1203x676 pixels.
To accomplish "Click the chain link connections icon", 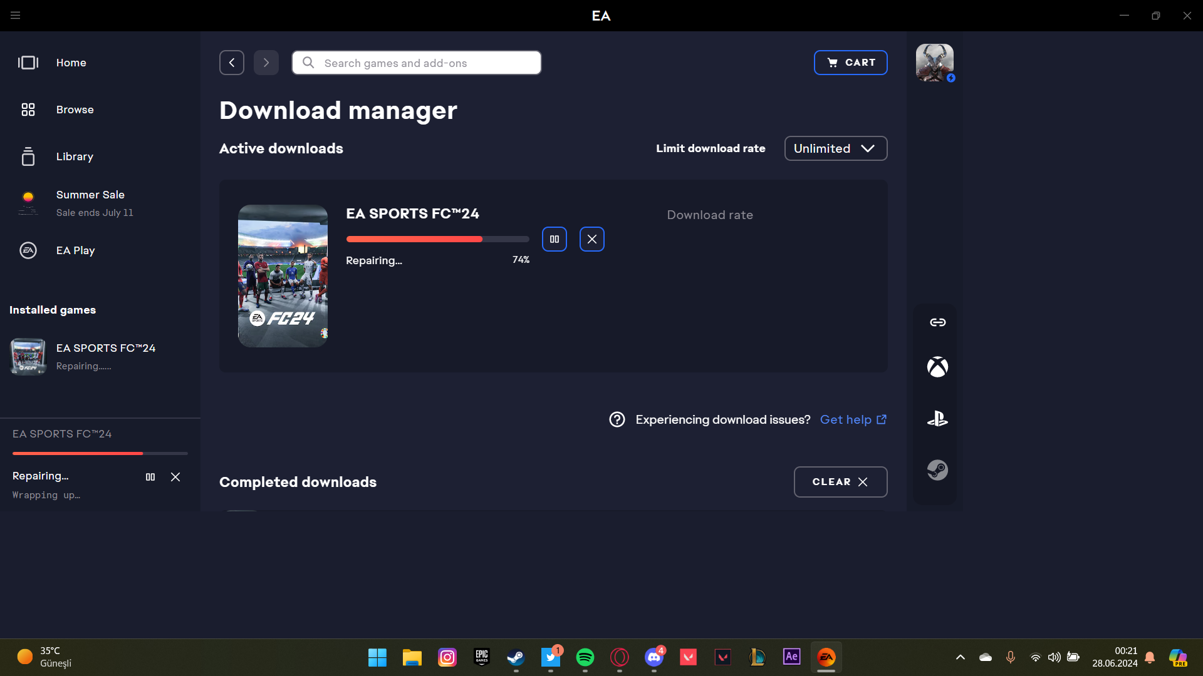I will (x=937, y=322).
